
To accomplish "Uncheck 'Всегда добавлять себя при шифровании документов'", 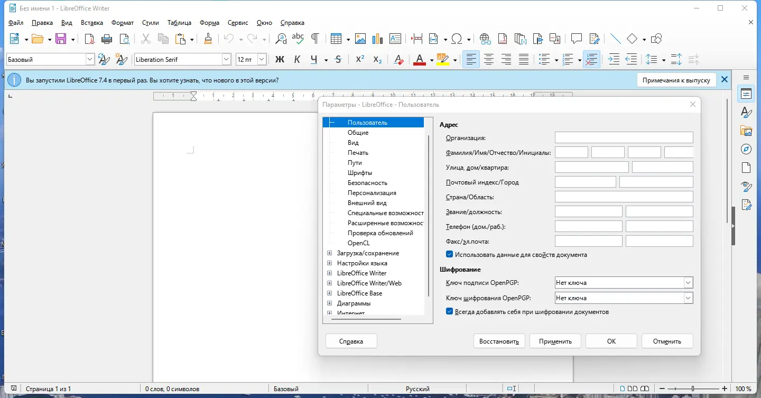I will pyautogui.click(x=450, y=312).
